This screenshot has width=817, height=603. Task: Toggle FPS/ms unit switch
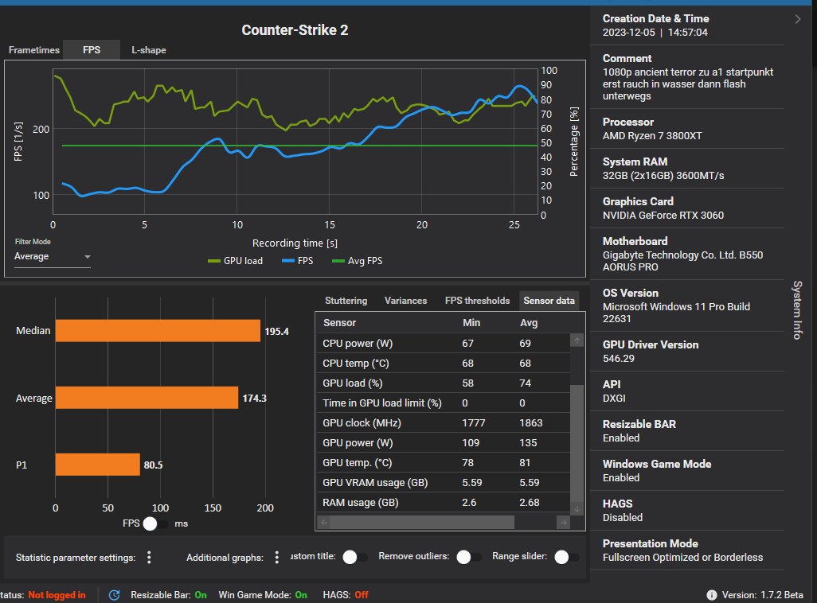pos(155,523)
